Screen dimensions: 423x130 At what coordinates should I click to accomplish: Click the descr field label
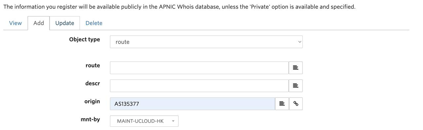[x=93, y=83]
